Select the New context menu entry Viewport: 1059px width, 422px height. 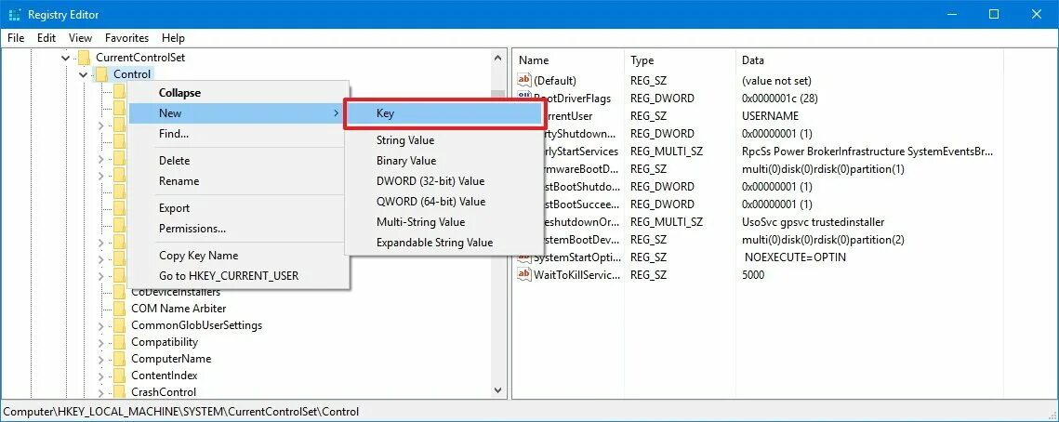tap(238, 113)
